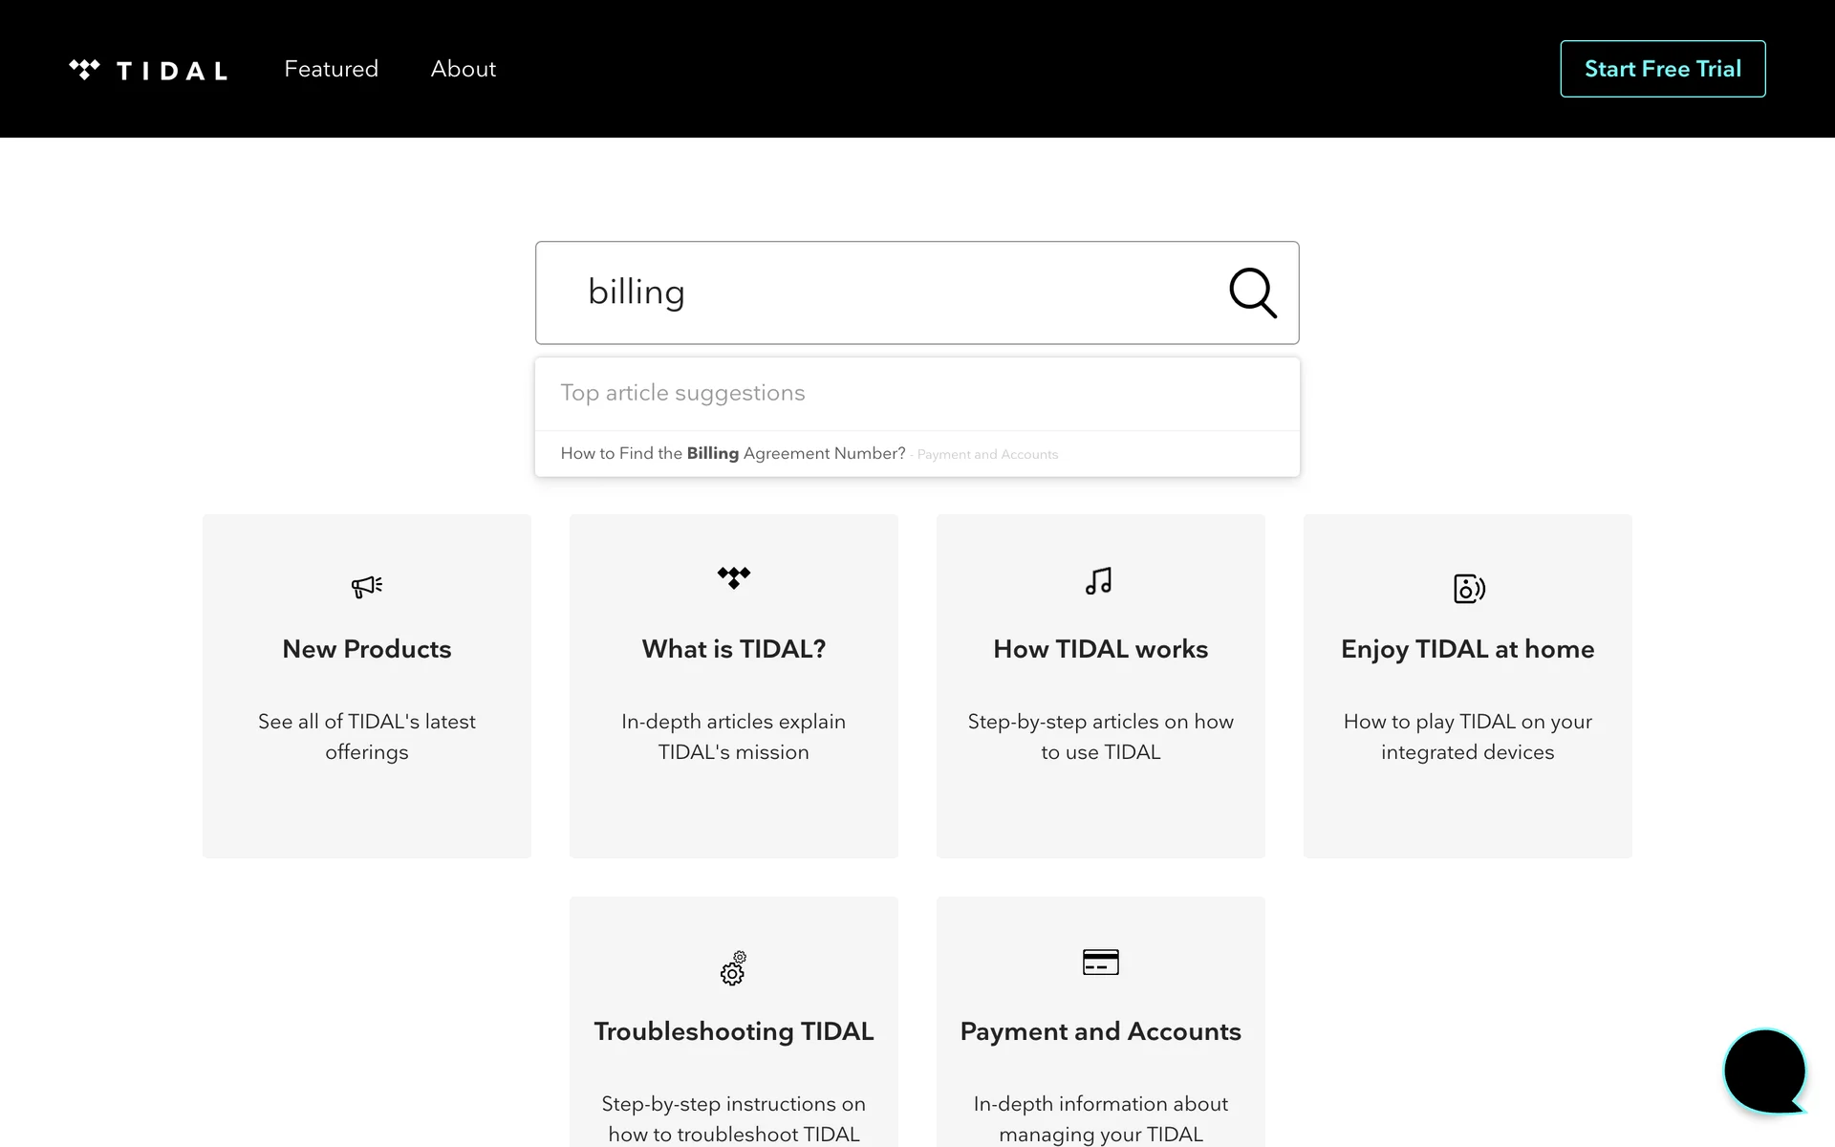
Task: Open the What is TIDAL? heading
Action: coord(734,649)
